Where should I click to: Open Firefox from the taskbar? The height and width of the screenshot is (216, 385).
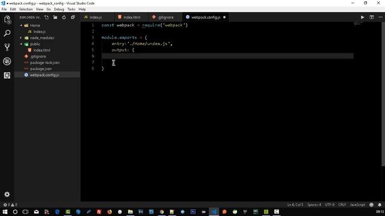(x=109, y=212)
